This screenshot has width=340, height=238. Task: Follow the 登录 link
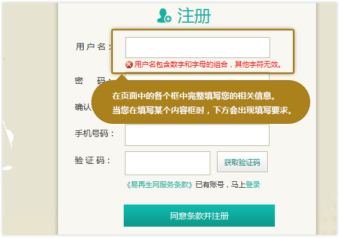(253, 185)
